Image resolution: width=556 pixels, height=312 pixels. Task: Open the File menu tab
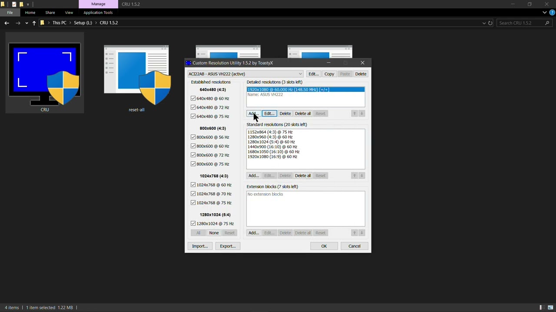click(10, 13)
